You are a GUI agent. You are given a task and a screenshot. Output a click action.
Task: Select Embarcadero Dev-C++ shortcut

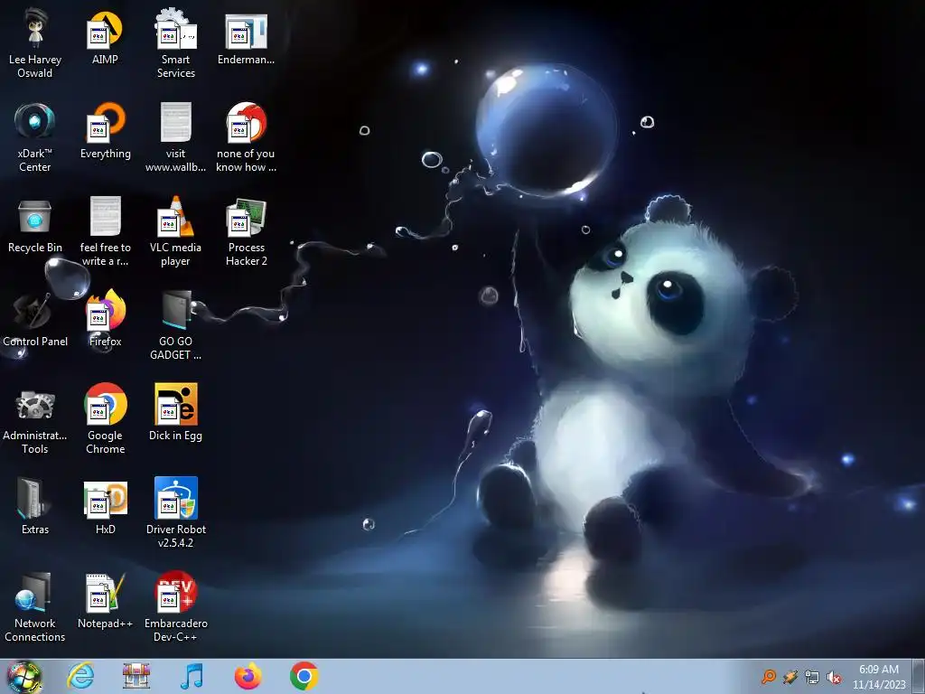[176, 606]
